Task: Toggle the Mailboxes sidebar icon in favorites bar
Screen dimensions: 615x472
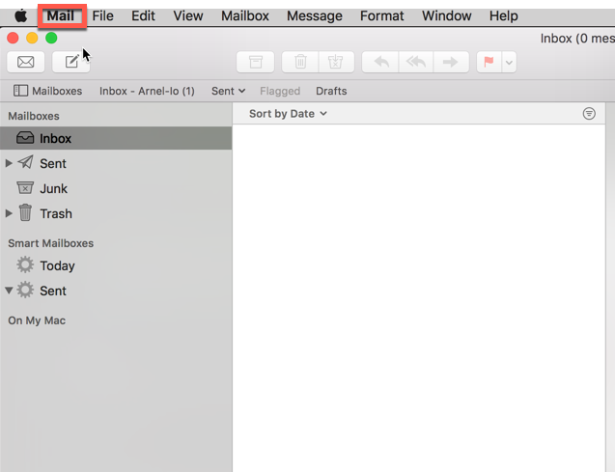Action: 21,91
